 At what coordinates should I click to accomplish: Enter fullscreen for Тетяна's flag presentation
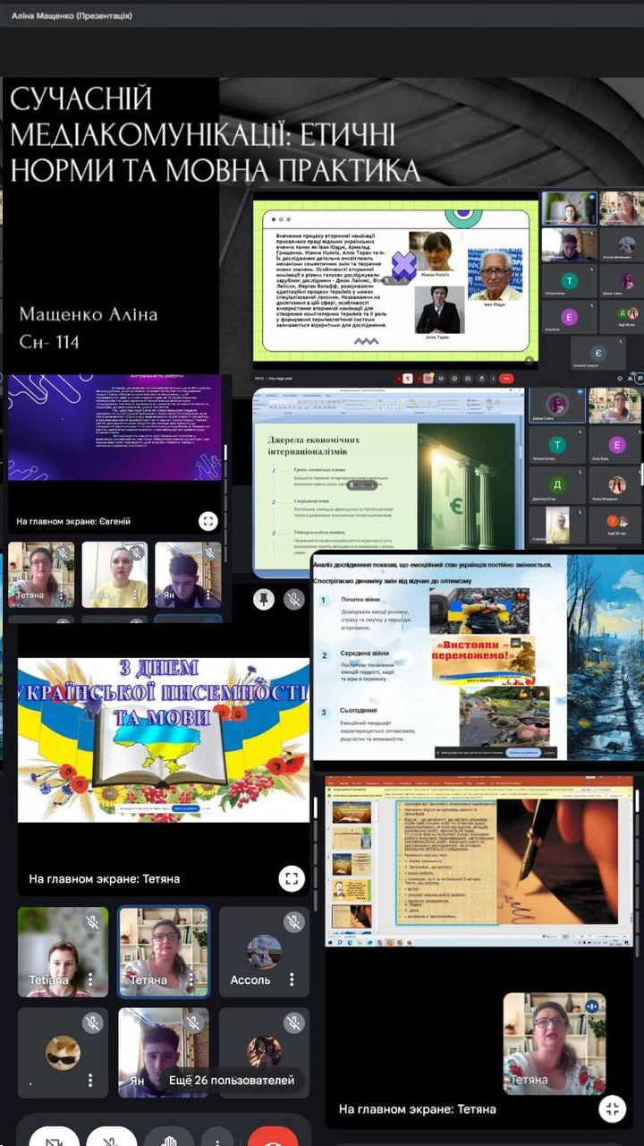tap(291, 878)
